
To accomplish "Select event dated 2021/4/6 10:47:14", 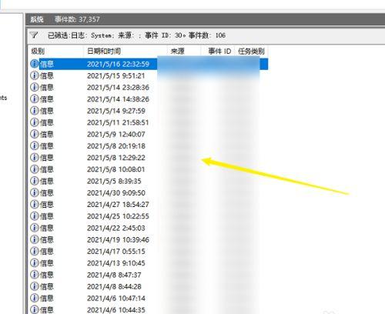I will [149, 298].
